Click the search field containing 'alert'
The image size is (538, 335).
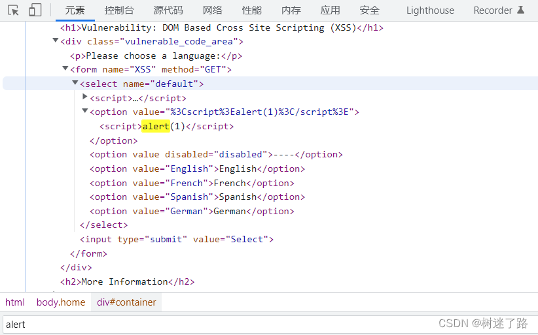click(269, 324)
